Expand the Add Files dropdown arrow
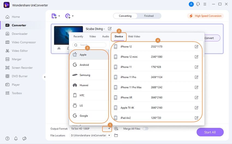 pyautogui.click(x=59, y=16)
